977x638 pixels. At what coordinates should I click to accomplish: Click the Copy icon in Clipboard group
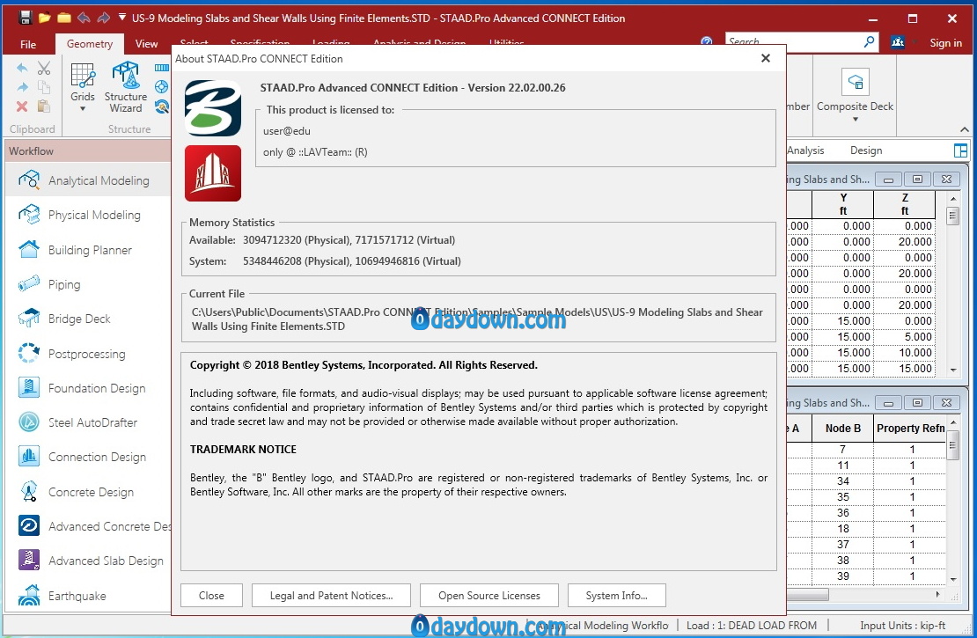tap(44, 87)
